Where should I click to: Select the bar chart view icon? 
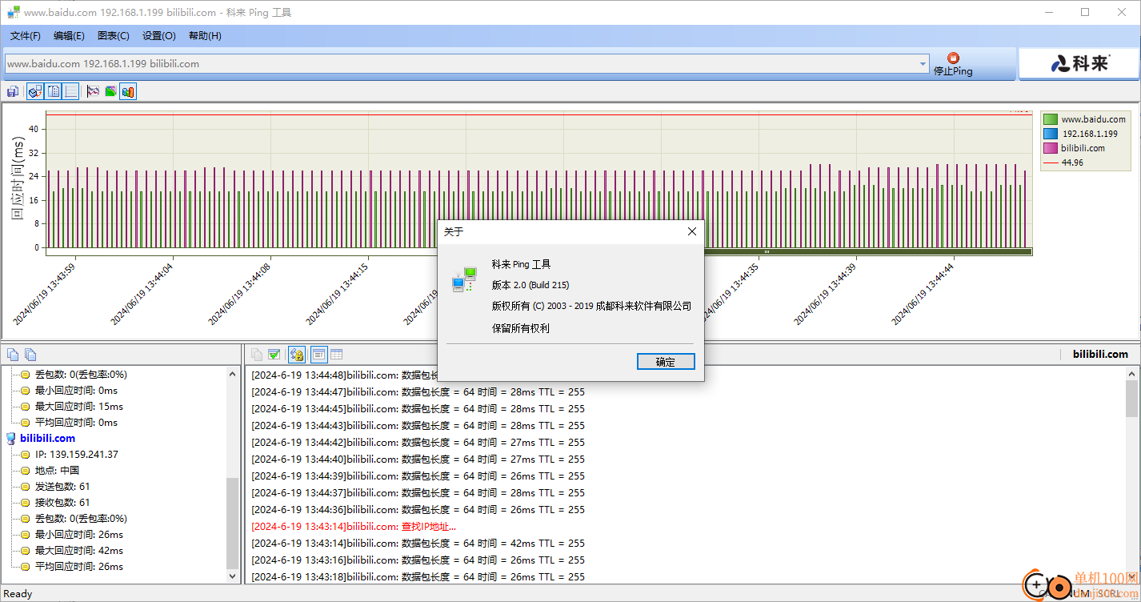(x=128, y=91)
